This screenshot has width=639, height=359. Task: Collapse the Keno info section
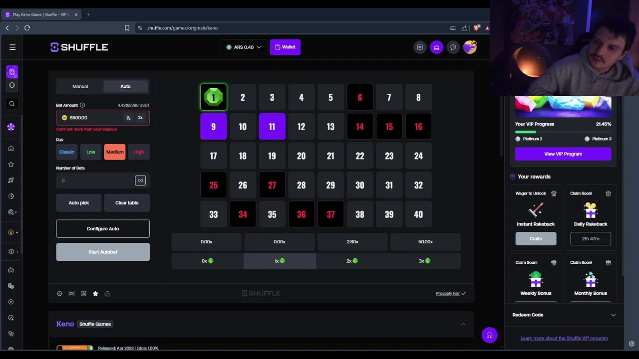point(463,324)
